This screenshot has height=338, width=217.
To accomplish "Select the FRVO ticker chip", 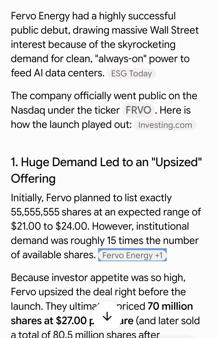I will click(x=138, y=110).
